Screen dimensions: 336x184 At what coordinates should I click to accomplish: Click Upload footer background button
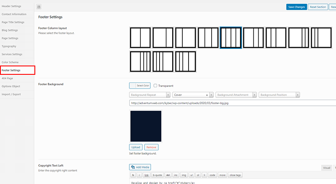click(136, 147)
